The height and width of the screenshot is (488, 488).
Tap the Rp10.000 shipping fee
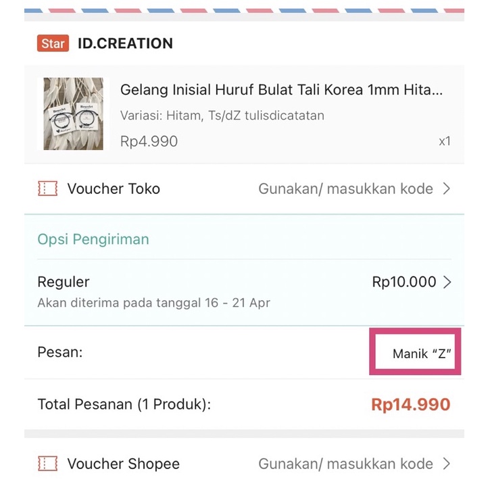point(404,282)
